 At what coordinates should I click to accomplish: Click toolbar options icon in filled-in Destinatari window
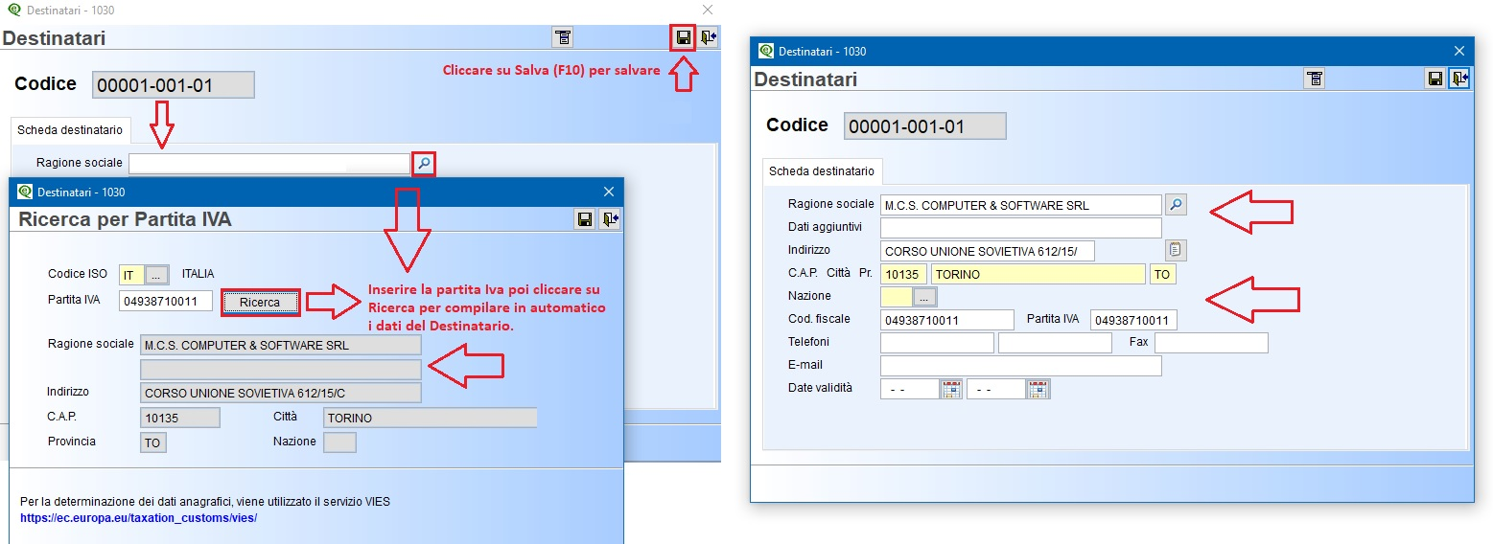coord(1315,79)
